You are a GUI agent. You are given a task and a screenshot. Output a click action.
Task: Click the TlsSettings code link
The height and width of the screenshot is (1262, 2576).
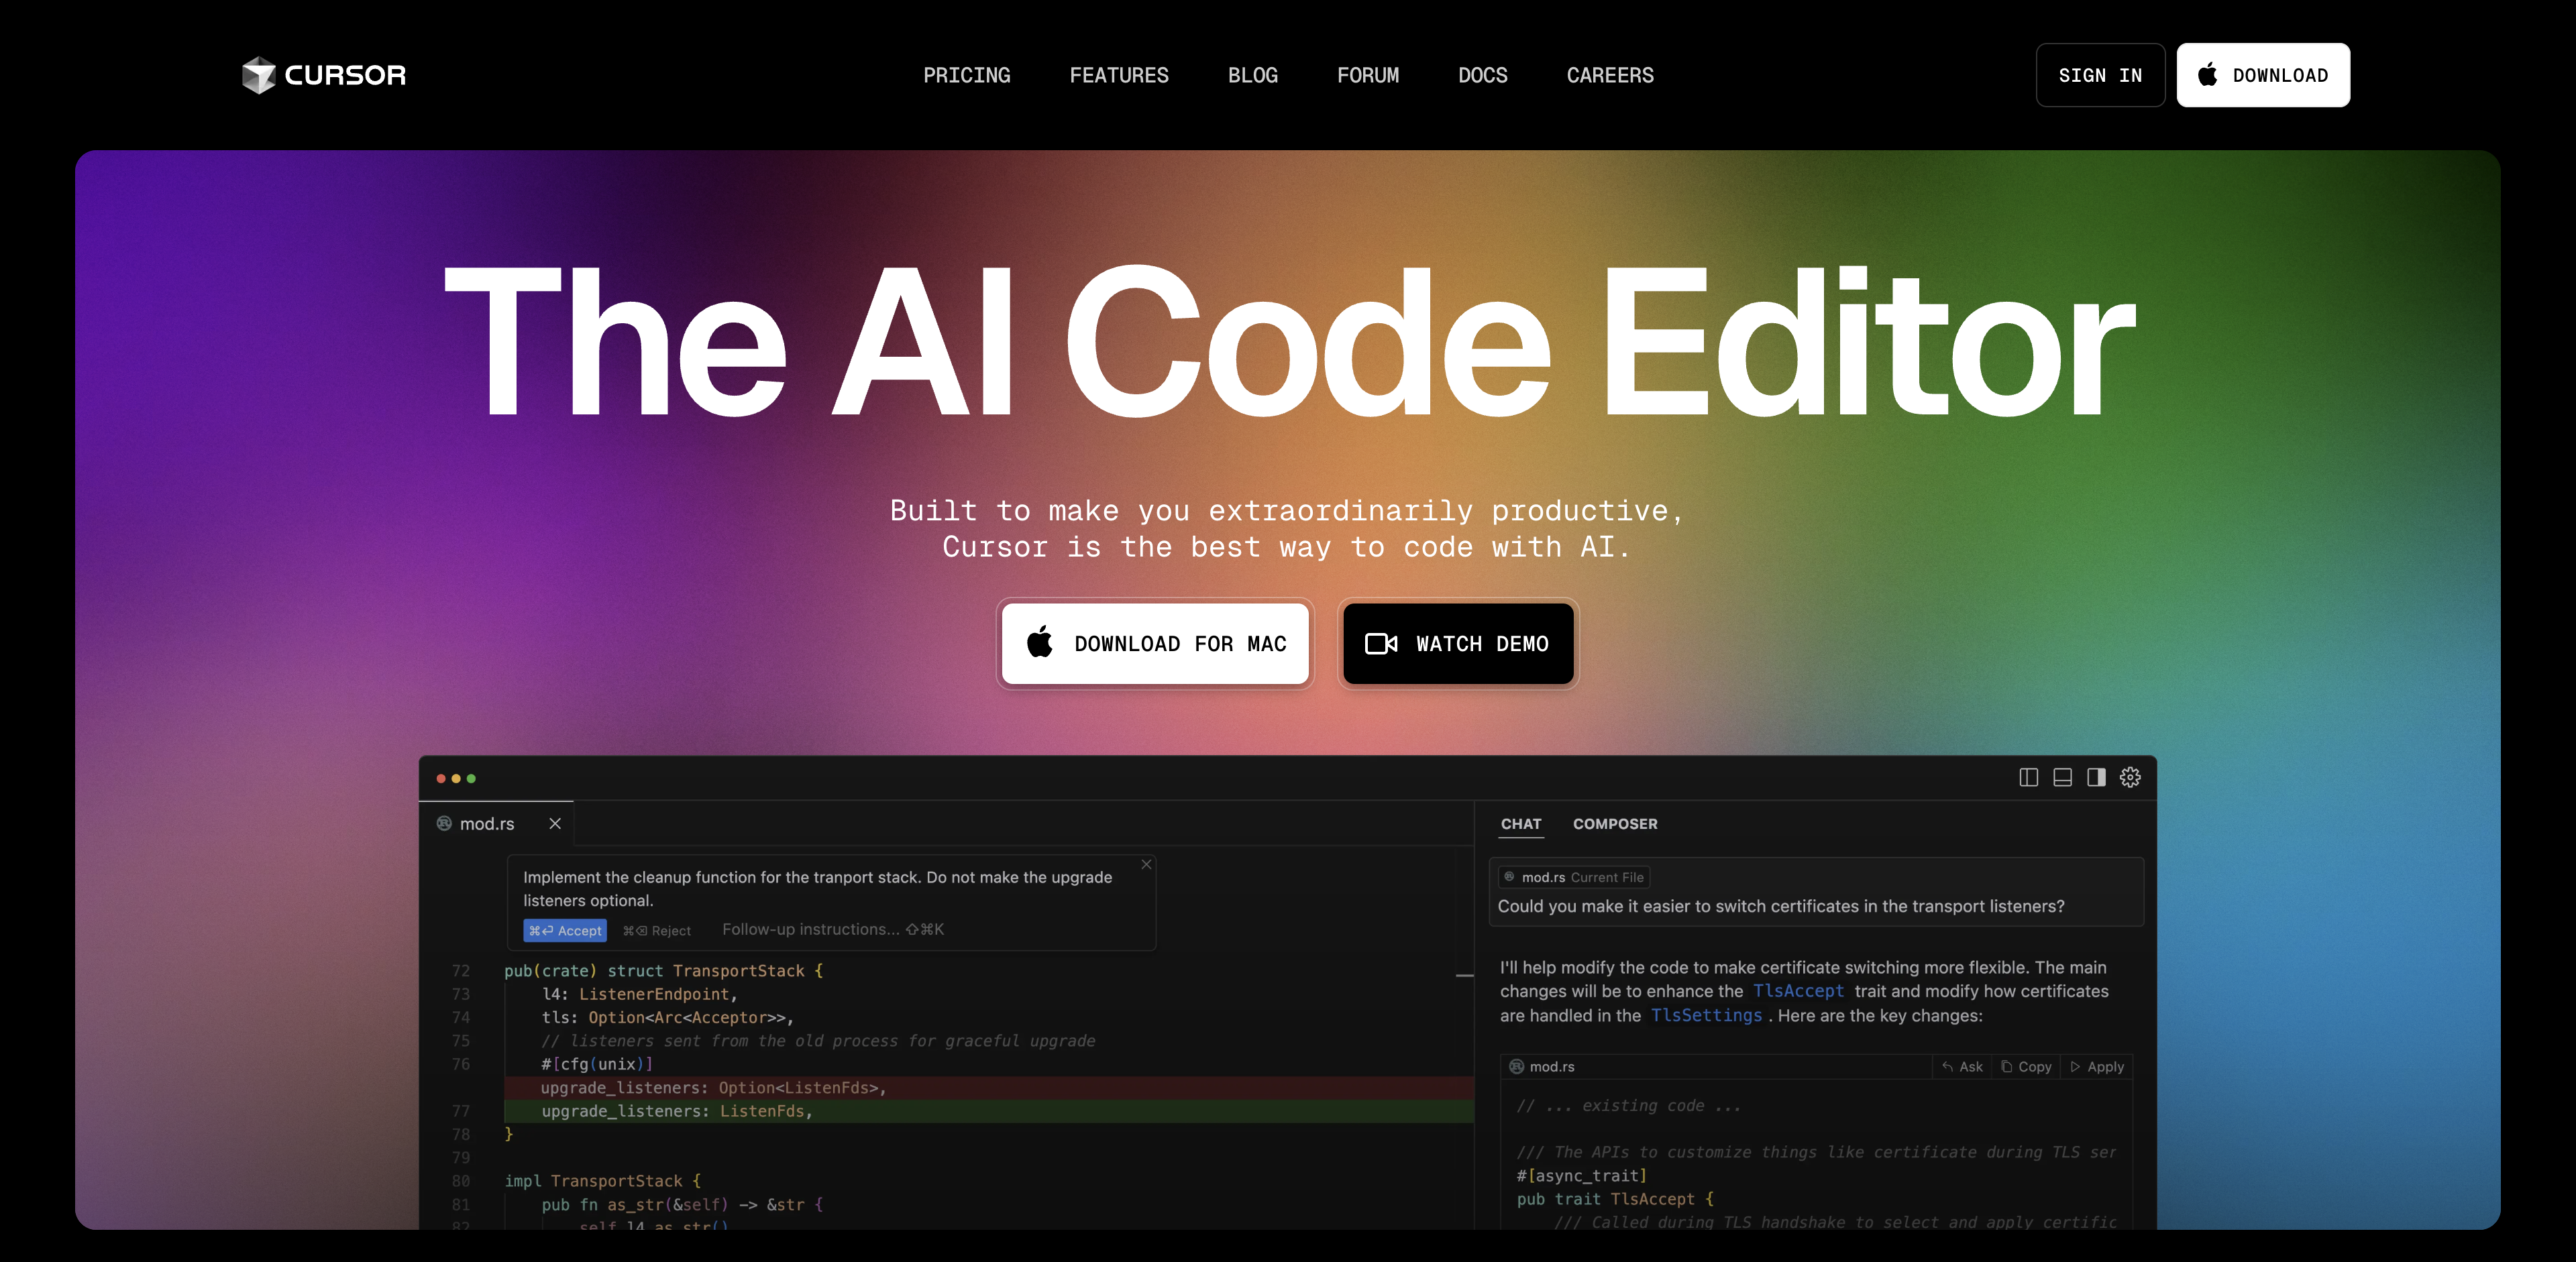tap(1706, 1015)
